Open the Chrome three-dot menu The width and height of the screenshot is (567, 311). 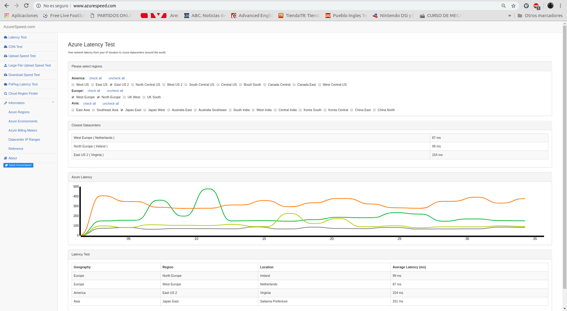pyautogui.click(x=561, y=6)
